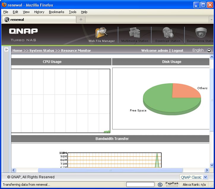Click the PageRank indicator in status bar

[172, 184]
